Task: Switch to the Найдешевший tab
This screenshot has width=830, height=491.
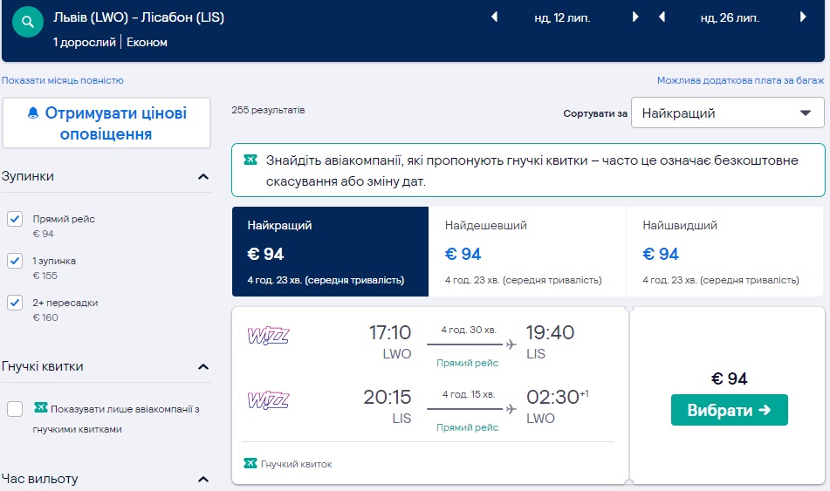Action: point(527,251)
